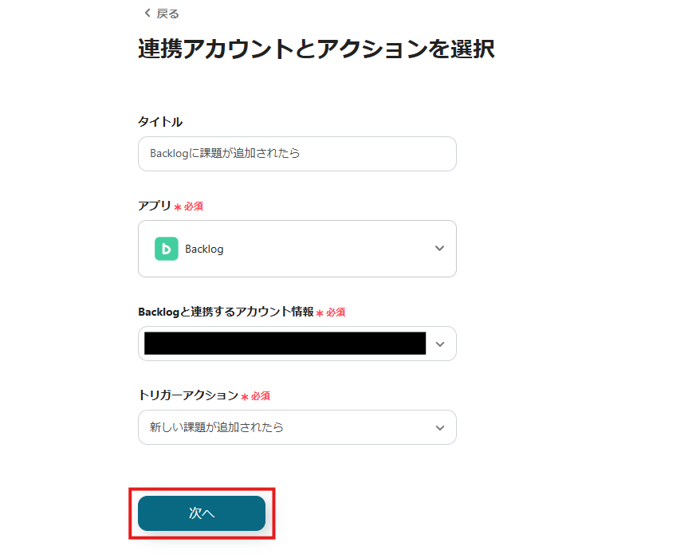Click the Backlog app icon in アプリ field

tap(167, 248)
